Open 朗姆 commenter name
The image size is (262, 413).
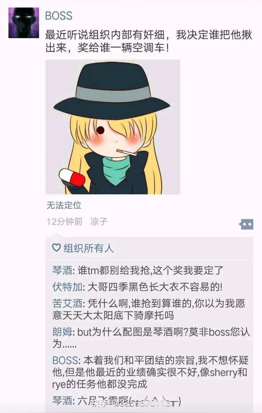tap(62, 332)
